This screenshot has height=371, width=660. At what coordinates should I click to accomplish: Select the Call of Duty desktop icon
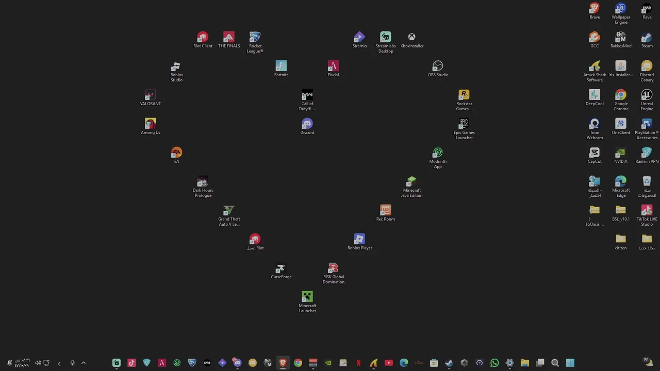point(307,100)
